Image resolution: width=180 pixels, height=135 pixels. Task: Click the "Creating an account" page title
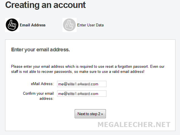pos(45,5)
